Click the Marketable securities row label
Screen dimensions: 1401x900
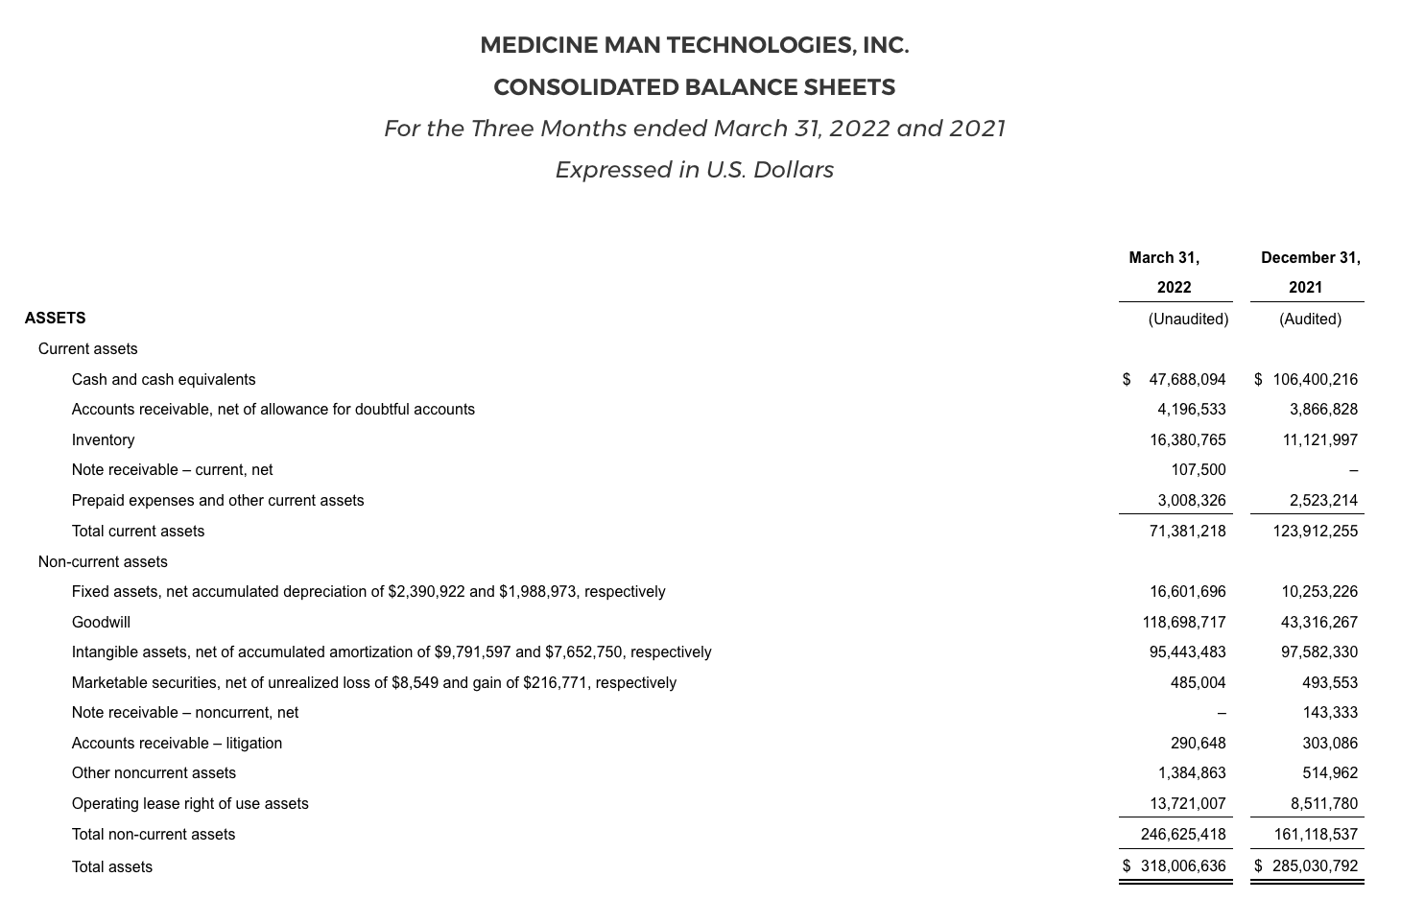tap(373, 682)
